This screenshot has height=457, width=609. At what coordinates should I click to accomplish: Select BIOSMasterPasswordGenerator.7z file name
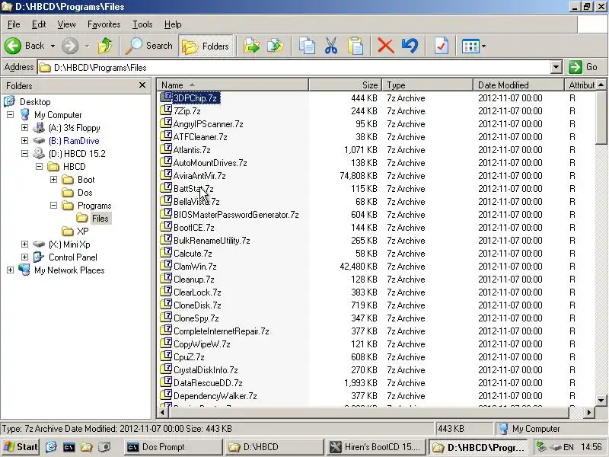pos(236,215)
